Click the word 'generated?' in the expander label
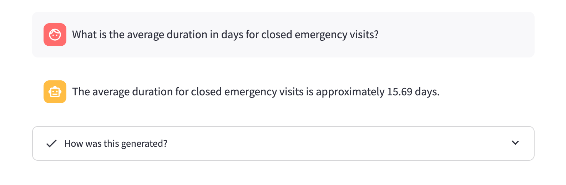This screenshot has width=566, height=185. coord(144,144)
